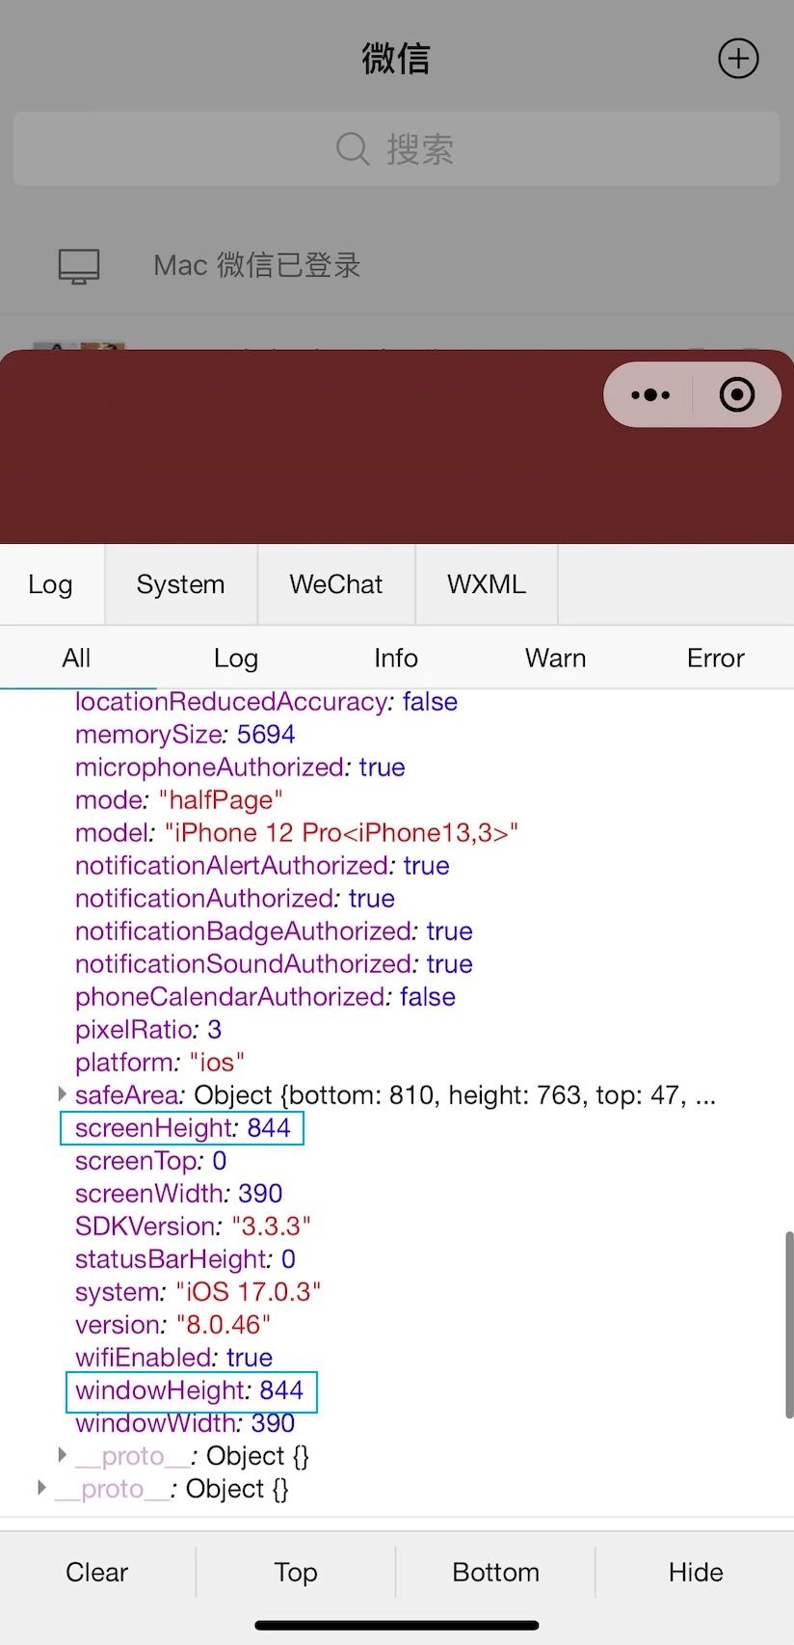Screen dimensions: 794x1645
Task: Click the notificationAuthorized: true line
Action: (235, 899)
